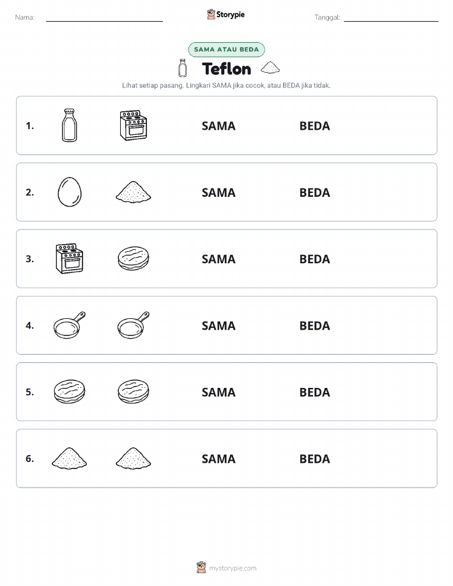Image resolution: width=453 pixels, height=586 pixels.
Task: Click the stove icon in row 3
Action: pyautogui.click(x=70, y=259)
